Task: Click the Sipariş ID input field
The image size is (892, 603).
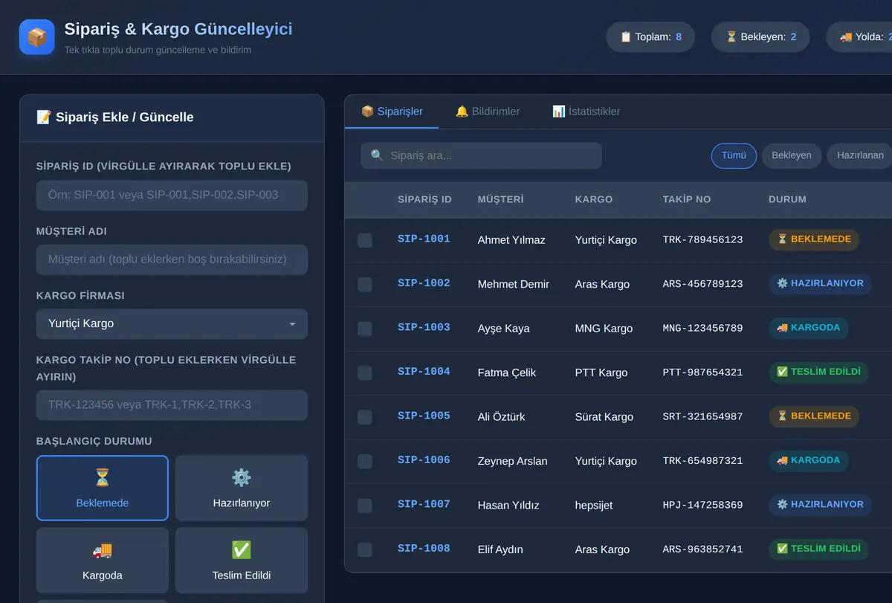Action: coord(172,196)
